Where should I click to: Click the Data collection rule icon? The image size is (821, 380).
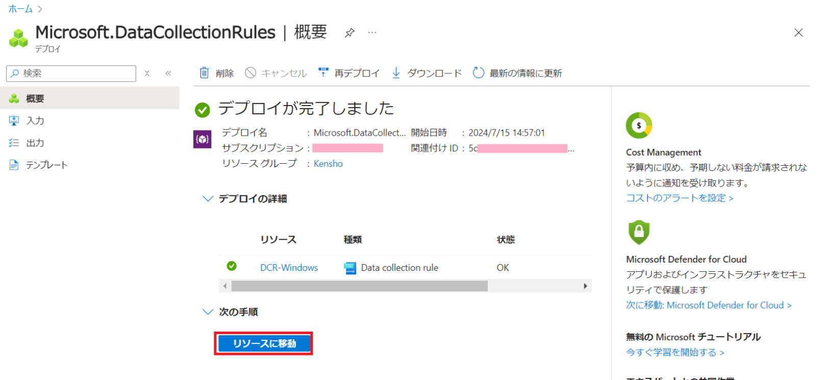[x=350, y=268]
